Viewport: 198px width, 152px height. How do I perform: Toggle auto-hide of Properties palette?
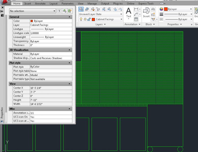pos(2,11)
